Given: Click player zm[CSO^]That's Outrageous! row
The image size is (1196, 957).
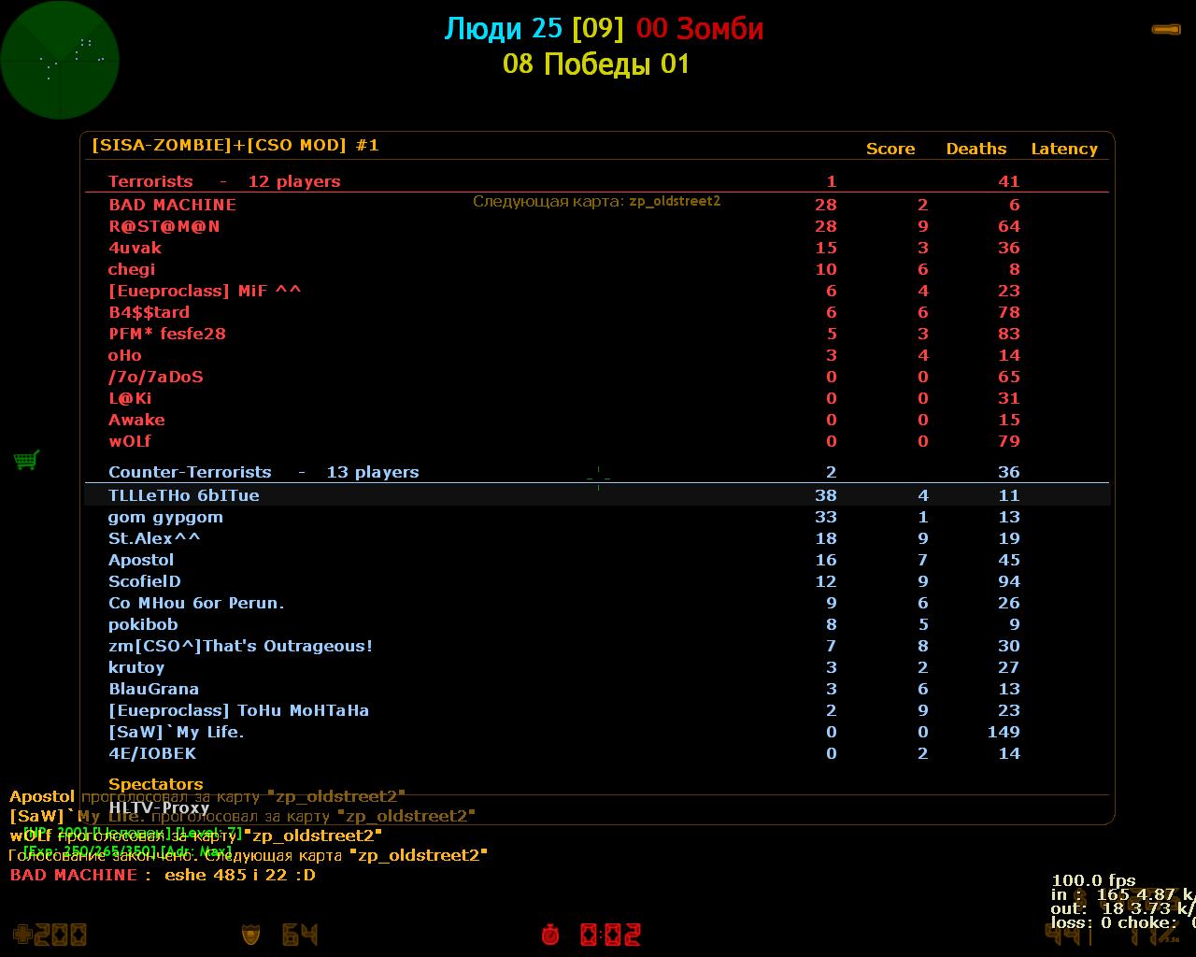Looking at the screenshot, I should (240, 646).
